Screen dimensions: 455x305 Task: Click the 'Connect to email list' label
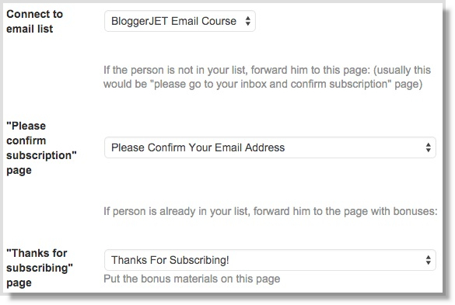(34, 22)
